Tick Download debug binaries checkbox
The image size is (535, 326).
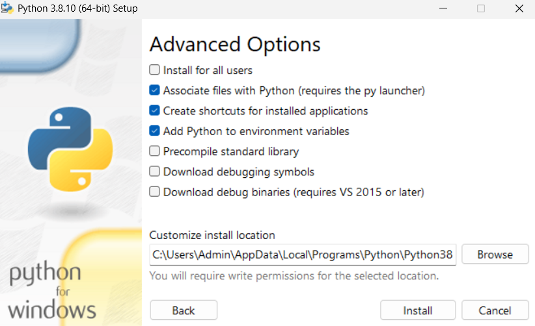click(154, 192)
